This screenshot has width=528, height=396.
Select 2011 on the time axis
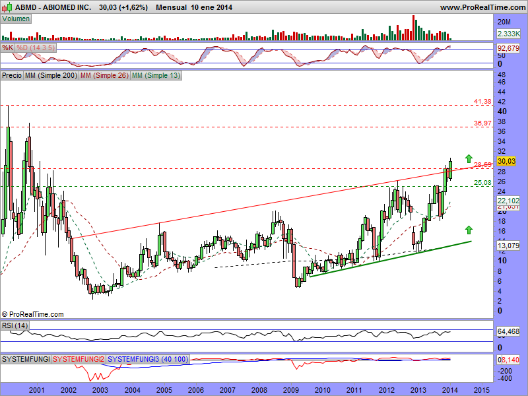[354, 390]
